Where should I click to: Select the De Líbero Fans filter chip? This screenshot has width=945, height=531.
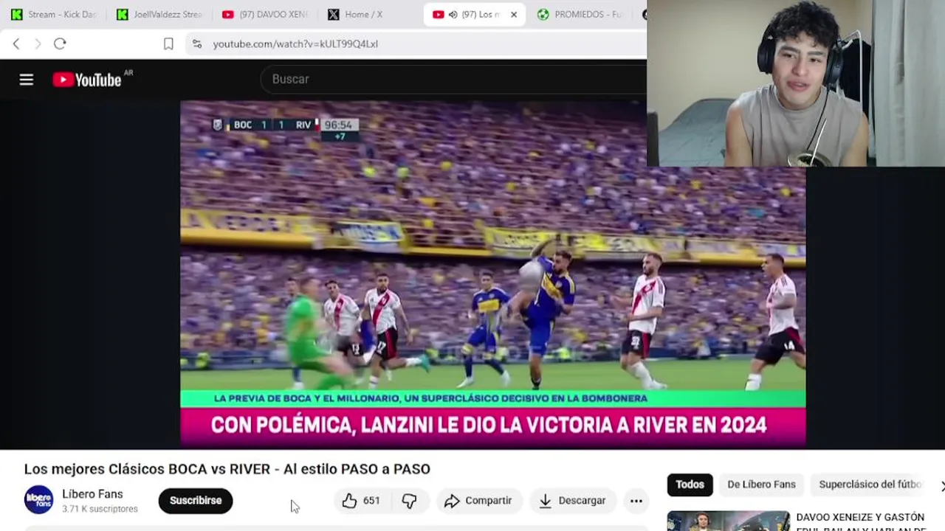(761, 485)
